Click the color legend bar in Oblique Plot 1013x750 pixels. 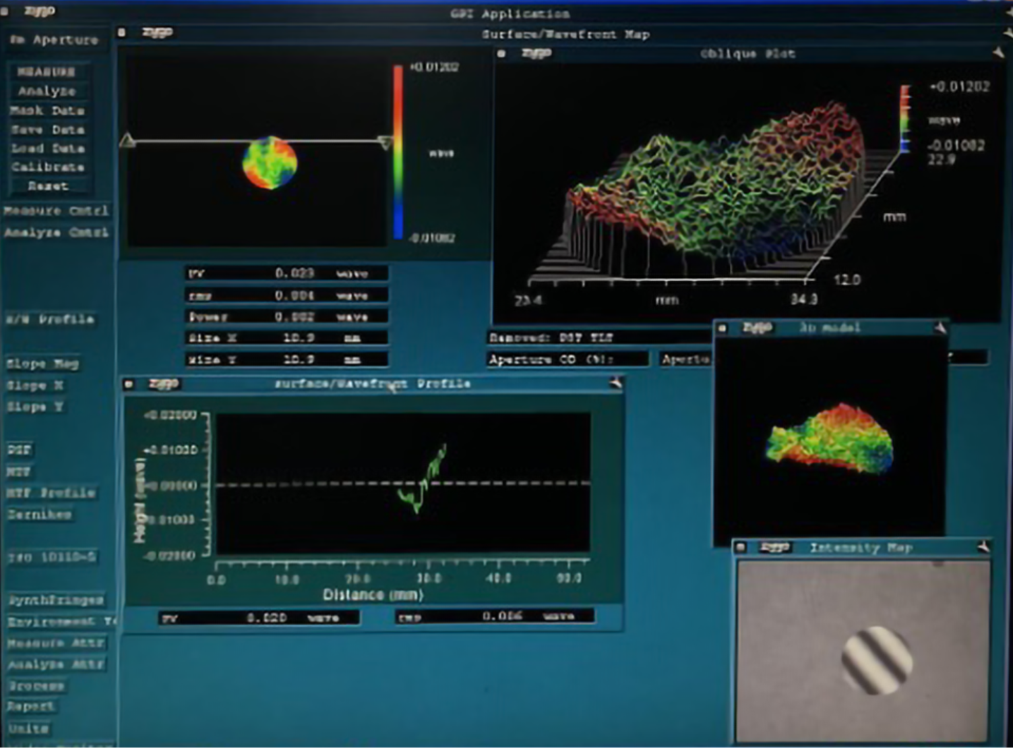906,119
